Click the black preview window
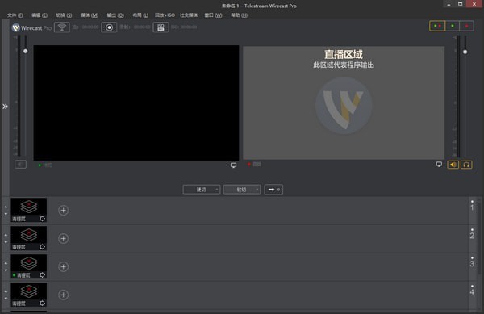 136,103
